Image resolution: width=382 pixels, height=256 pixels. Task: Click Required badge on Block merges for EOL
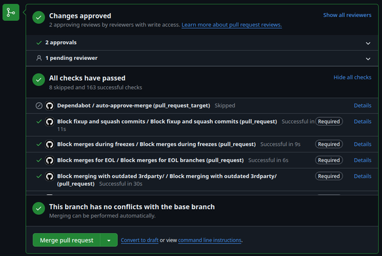[329, 160]
